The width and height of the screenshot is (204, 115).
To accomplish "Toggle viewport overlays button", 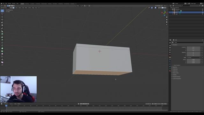I will coord(155,8).
